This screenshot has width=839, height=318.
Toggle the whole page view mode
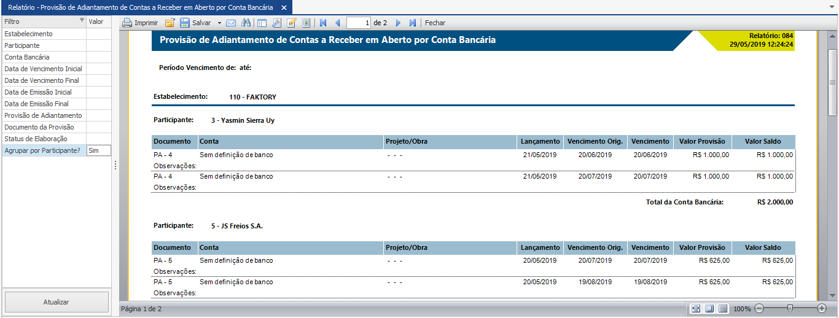(709, 308)
